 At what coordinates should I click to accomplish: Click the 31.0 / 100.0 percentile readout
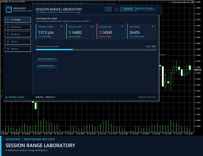151,47
